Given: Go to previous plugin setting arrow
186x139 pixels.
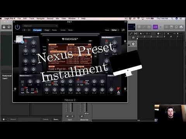Looking at the screenshot, I should (x=24, y=30).
